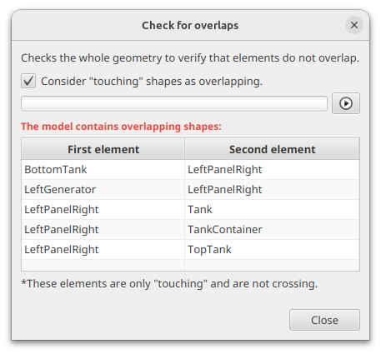Close the dialog with the X icon
The height and width of the screenshot is (354, 381).
click(x=354, y=25)
